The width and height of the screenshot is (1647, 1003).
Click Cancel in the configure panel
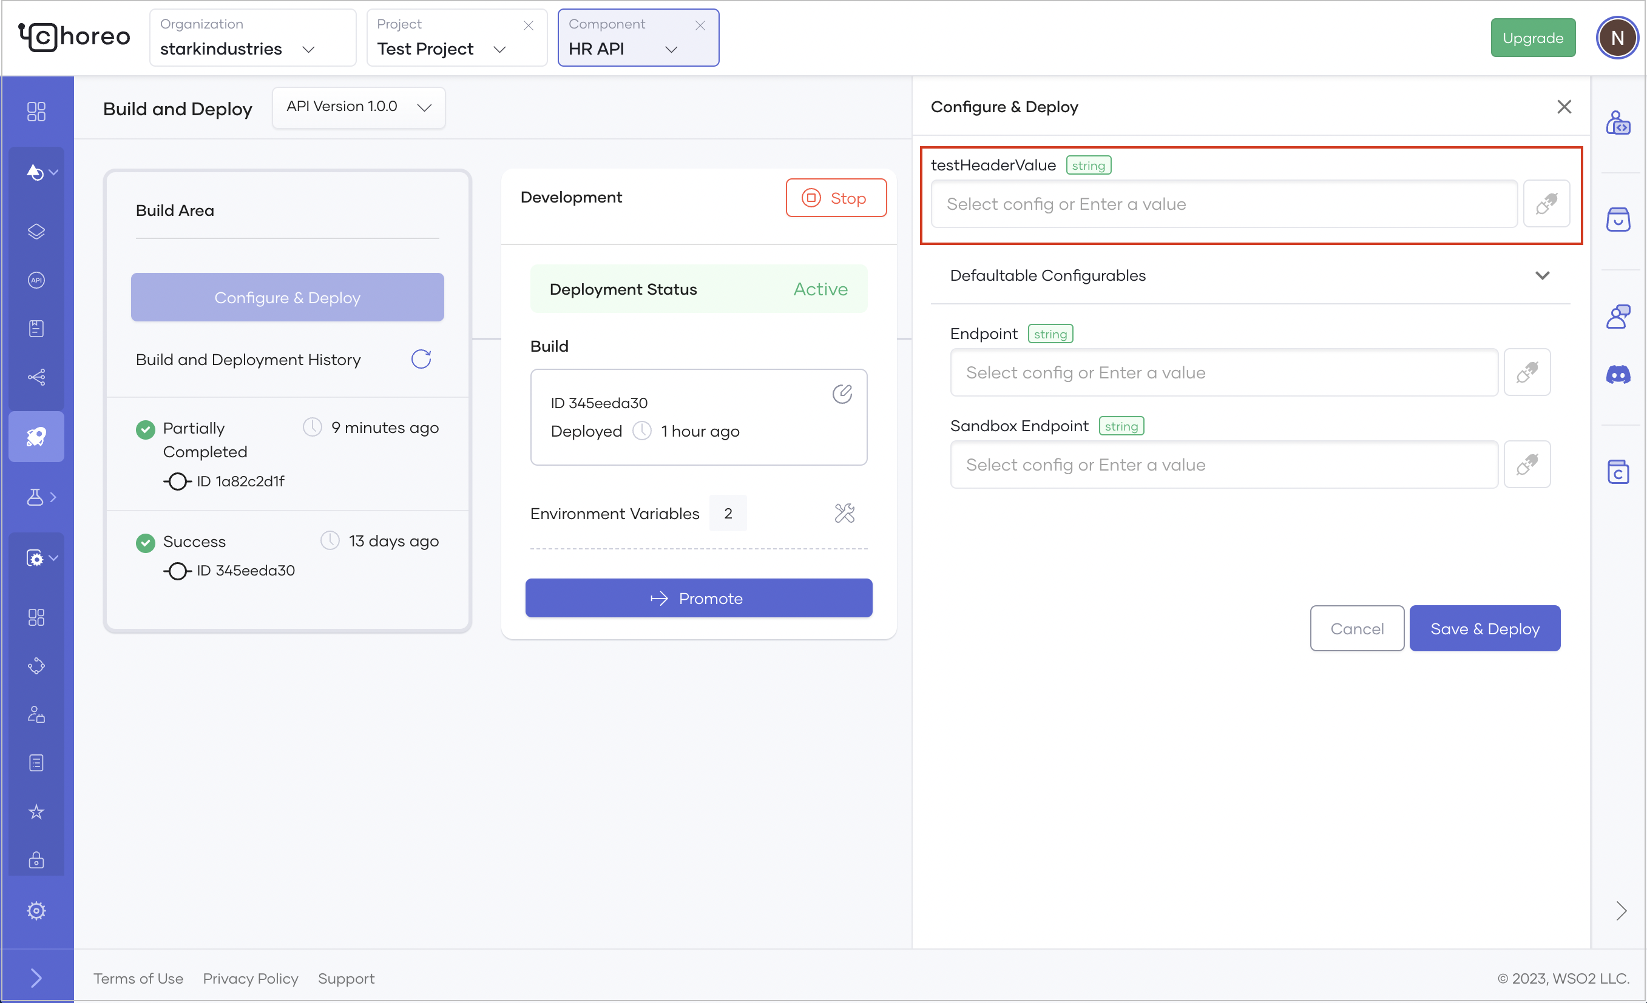pyautogui.click(x=1357, y=628)
